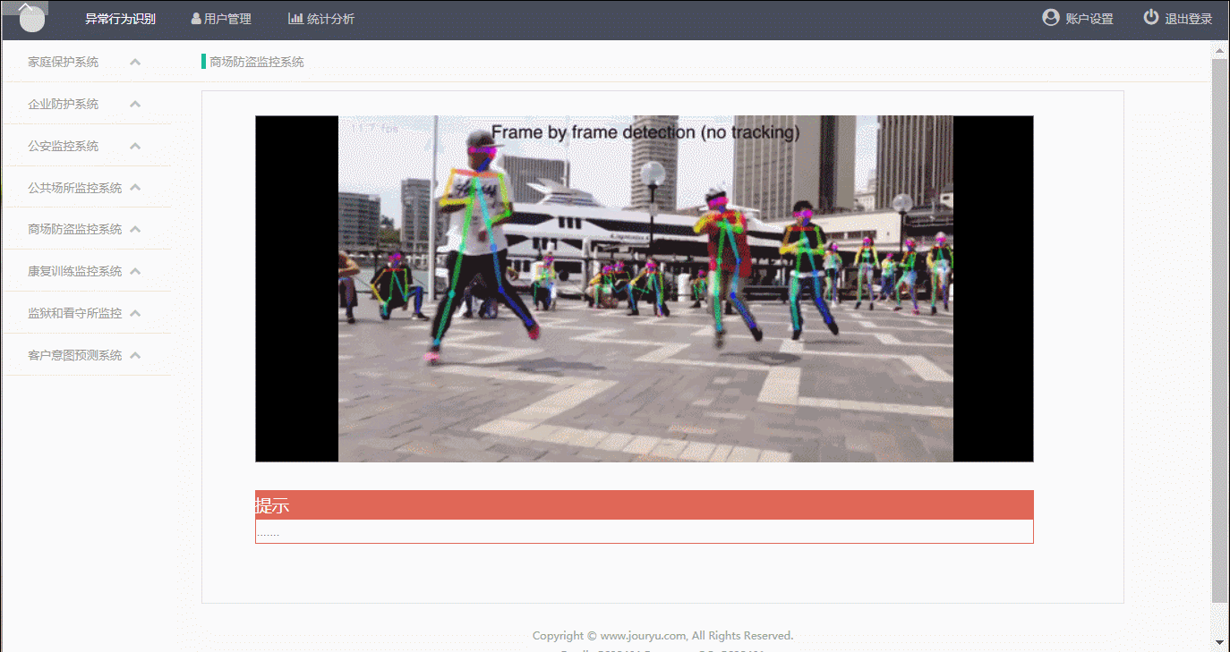Click the round logo avatar in header

[32, 19]
